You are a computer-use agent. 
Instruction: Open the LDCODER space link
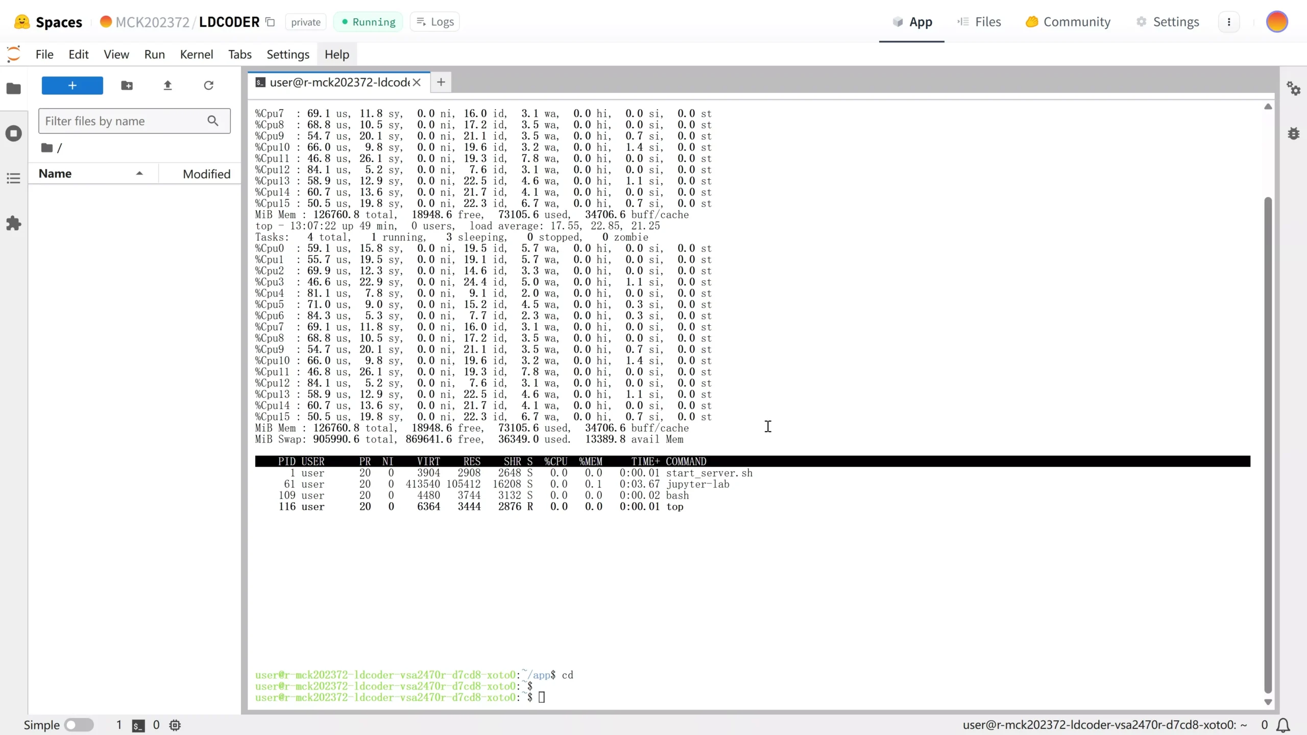[229, 22]
